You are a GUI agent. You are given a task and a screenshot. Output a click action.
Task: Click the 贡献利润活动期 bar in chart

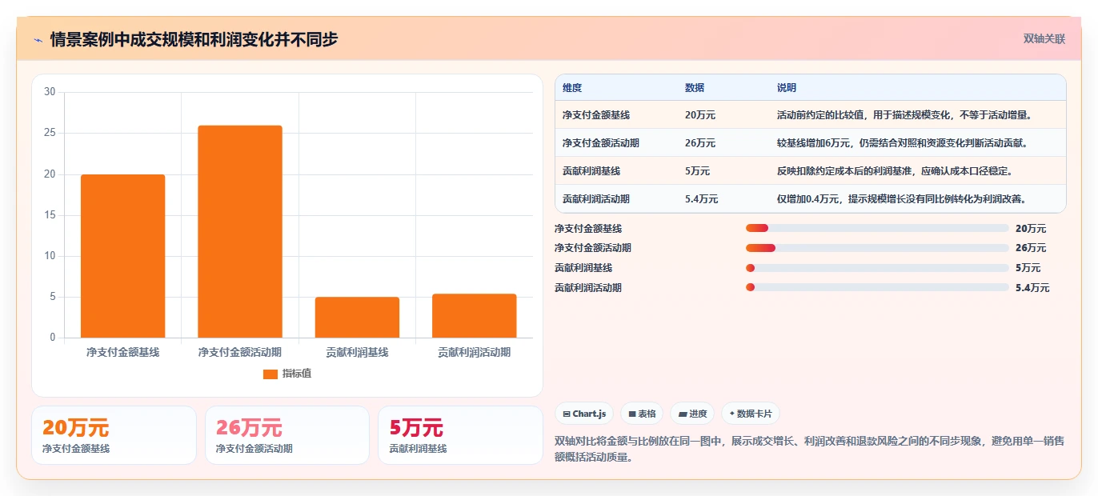[474, 316]
